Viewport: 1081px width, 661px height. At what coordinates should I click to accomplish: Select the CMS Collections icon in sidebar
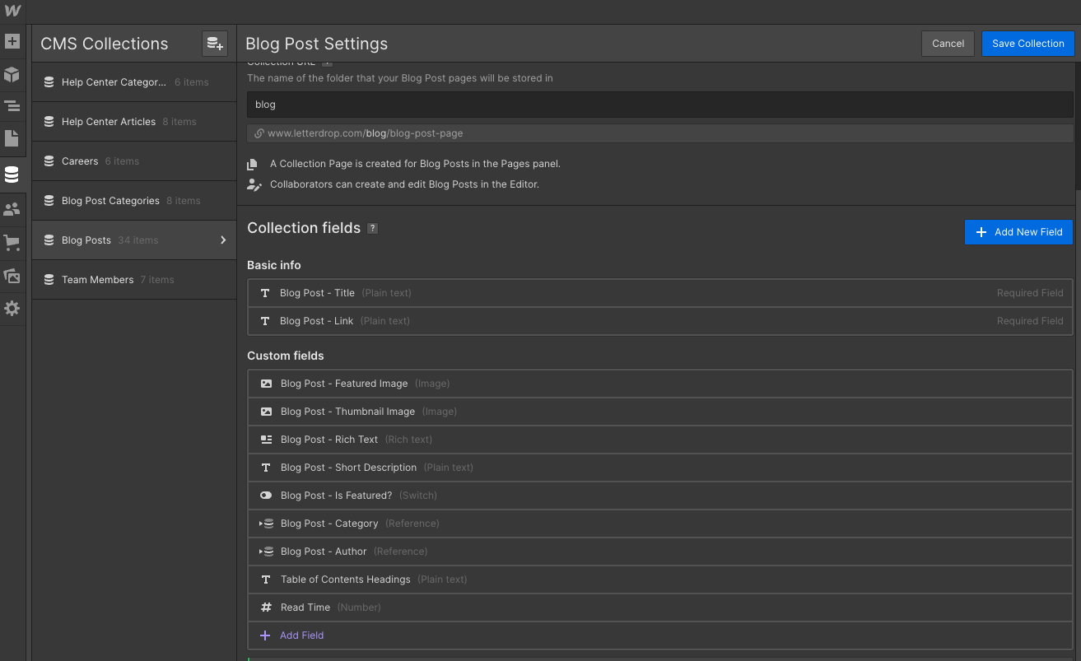[x=12, y=175]
